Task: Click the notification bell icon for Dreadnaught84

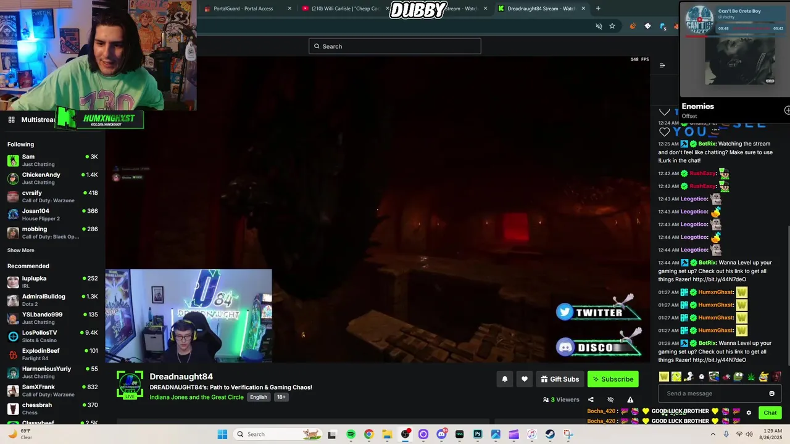Action: 504,379
